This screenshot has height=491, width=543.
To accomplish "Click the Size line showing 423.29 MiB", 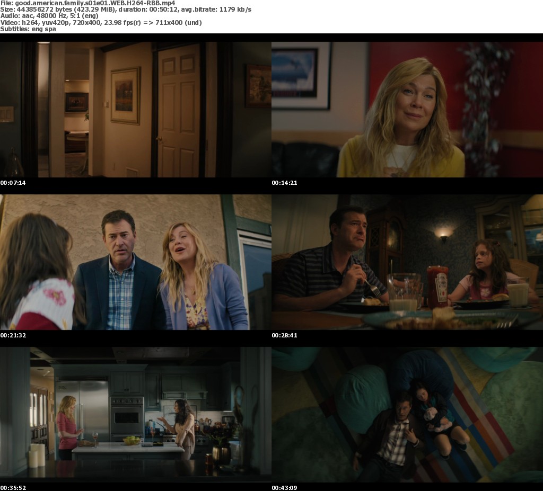I will tap(126, 10).
